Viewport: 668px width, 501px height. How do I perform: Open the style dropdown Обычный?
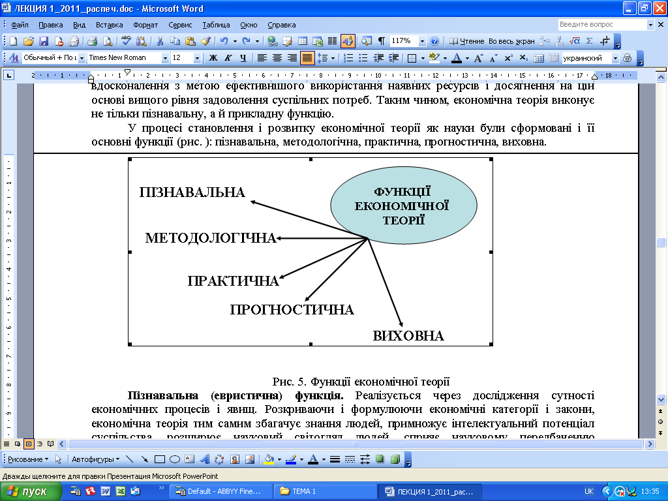(x=82, y=58)
